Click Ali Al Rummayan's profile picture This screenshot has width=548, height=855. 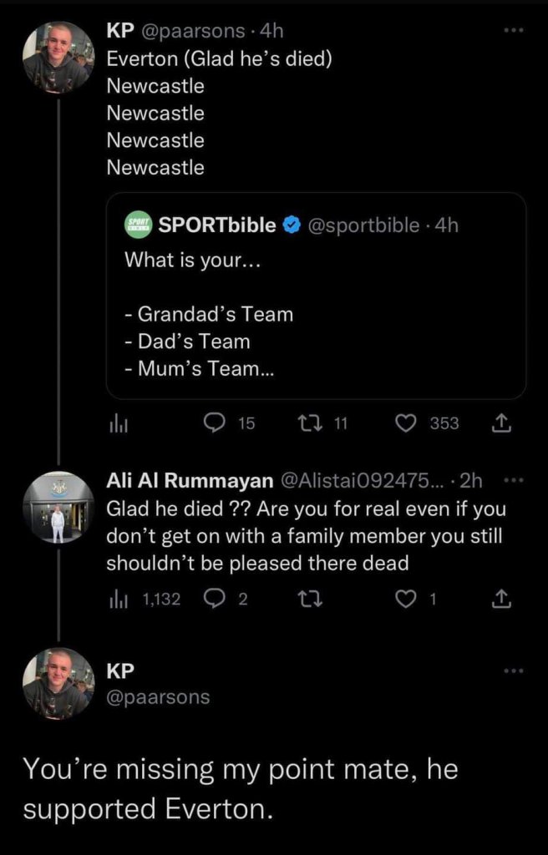click(x=58, y=507)
